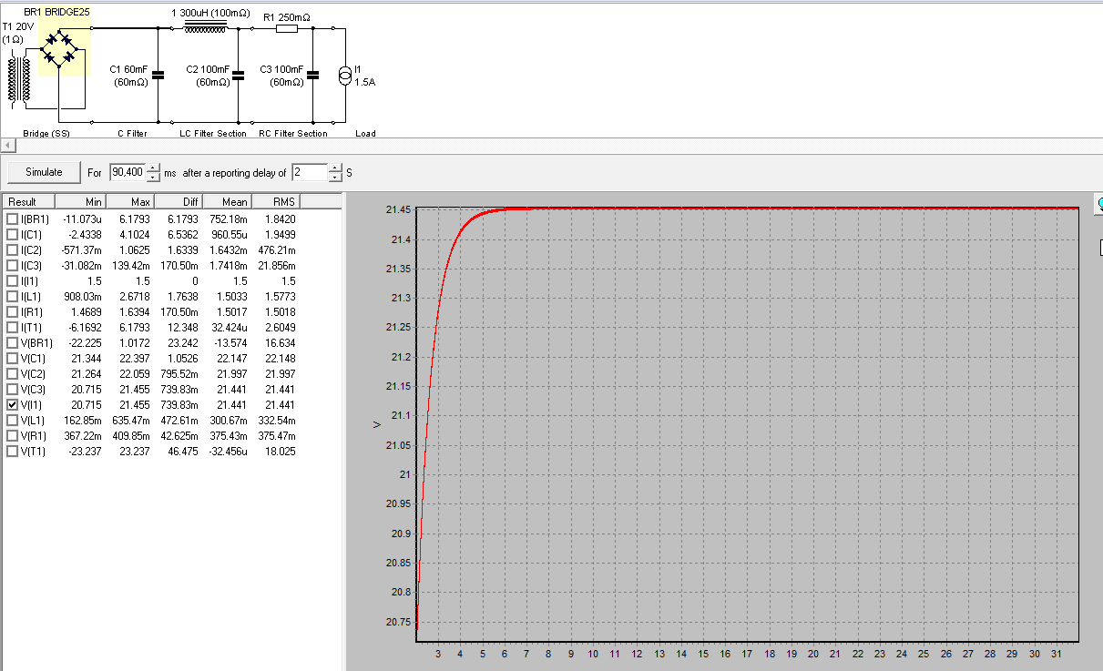Click the 'R1 250mΩ' component label

pos(286,17)
